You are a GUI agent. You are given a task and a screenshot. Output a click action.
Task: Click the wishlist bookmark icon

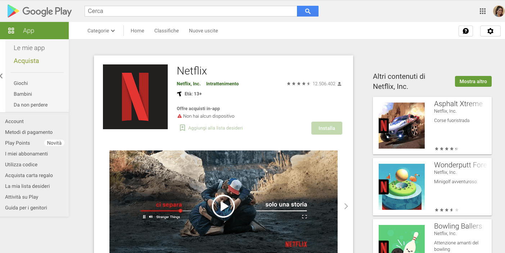pos(182,128)
